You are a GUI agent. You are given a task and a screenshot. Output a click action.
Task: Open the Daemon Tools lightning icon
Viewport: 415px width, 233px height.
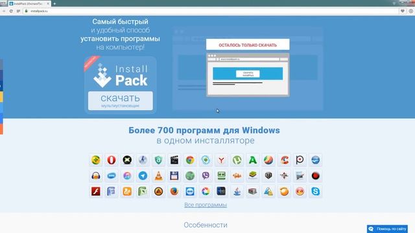(x=143, y=160)
